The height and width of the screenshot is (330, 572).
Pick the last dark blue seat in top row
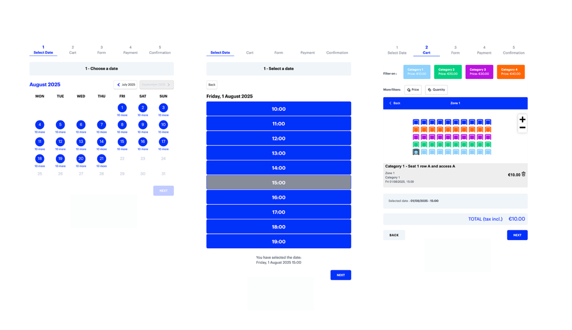(x=488, y=122)
